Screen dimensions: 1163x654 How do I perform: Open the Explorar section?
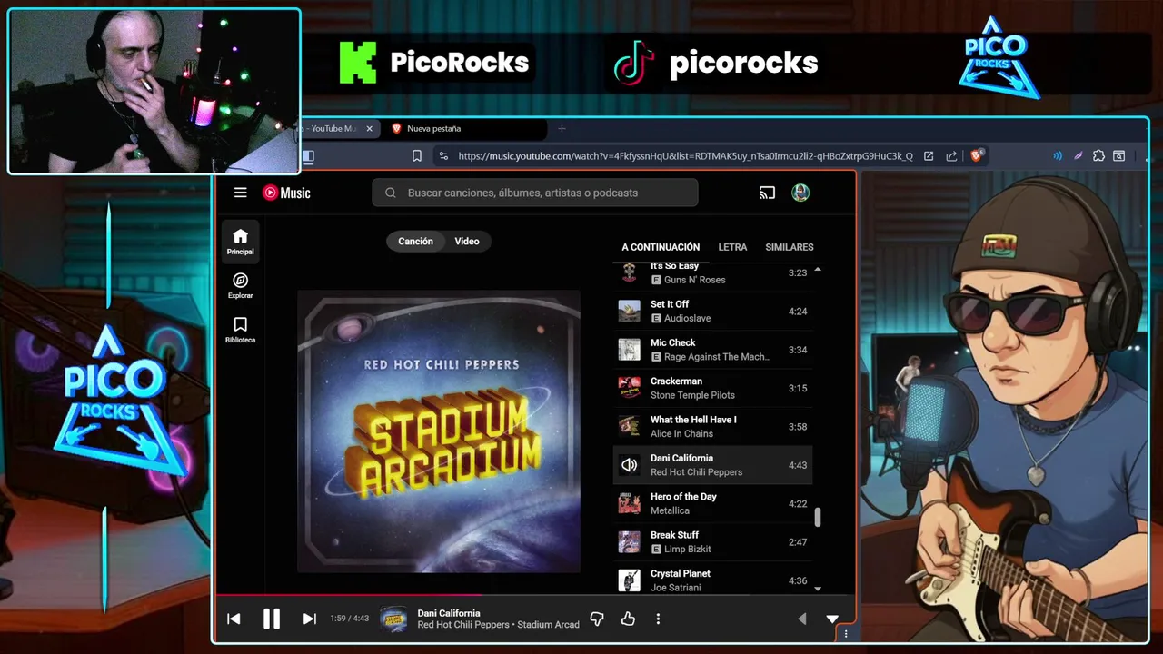click(x=241, y=286)
